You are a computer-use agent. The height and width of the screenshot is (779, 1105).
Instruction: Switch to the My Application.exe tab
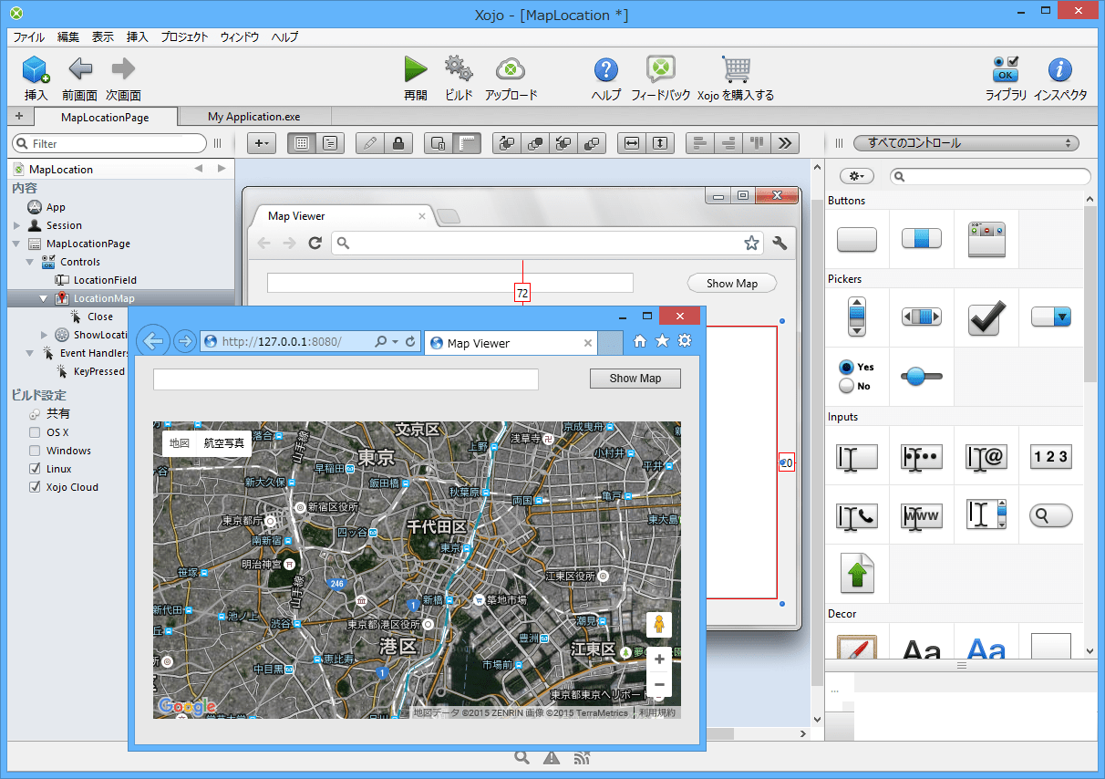[x=253, y=117]
